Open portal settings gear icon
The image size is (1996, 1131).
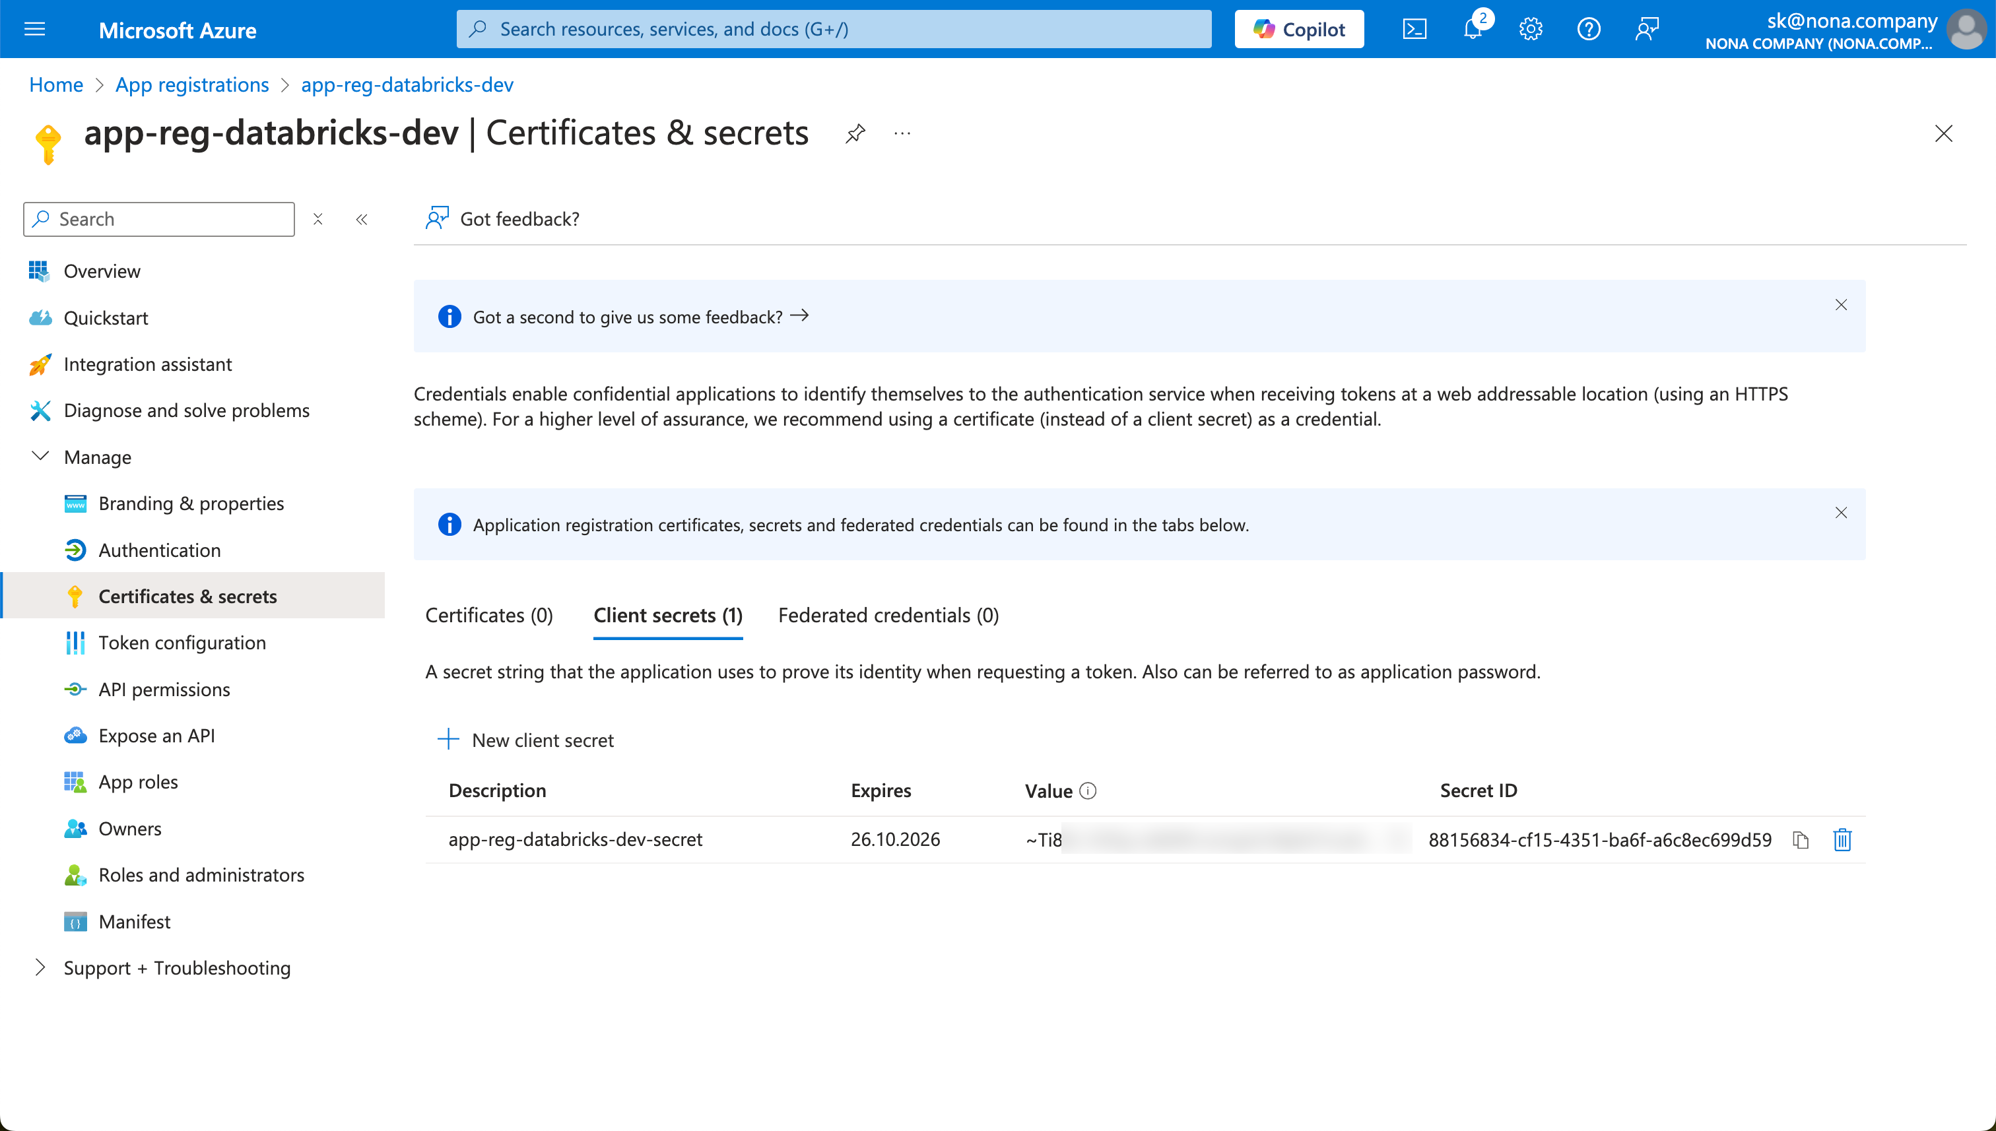(1531, 30)
